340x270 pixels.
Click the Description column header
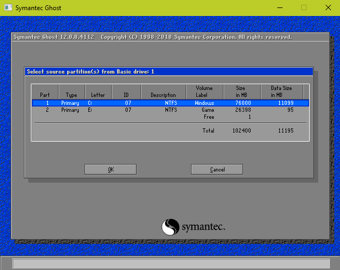click(163, 92)
